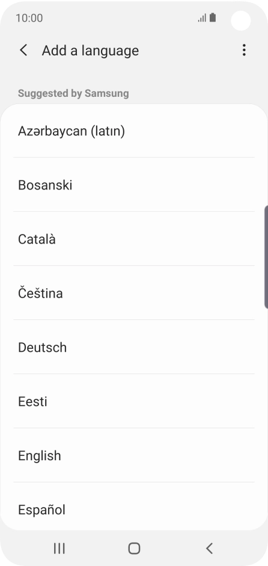Image resolution: width=268 pixels, height=566 pixels.
Task: Select English language entry
Action: tap(134, 455)
